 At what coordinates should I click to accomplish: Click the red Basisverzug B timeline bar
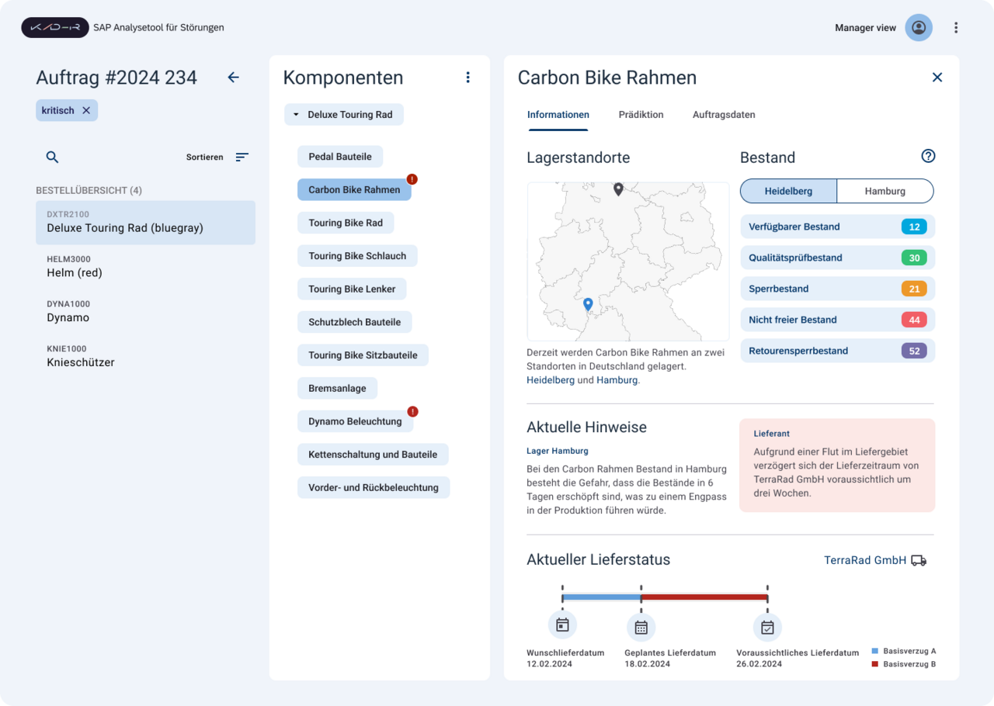pos(704,597)
